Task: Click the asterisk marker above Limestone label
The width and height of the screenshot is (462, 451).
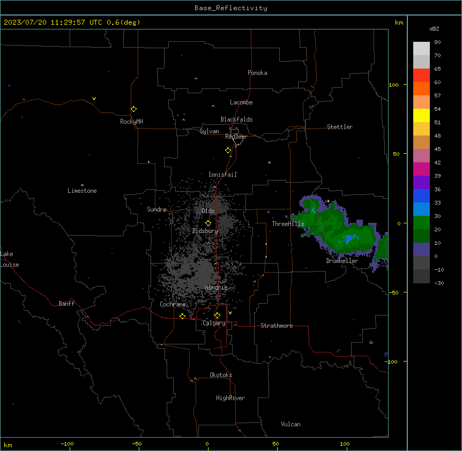Action: (x=82, y=185)
